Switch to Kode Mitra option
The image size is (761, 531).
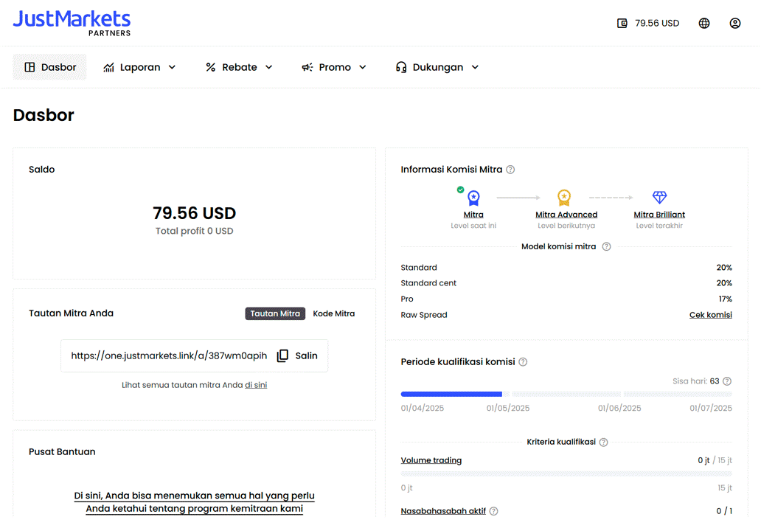(334, 313)
